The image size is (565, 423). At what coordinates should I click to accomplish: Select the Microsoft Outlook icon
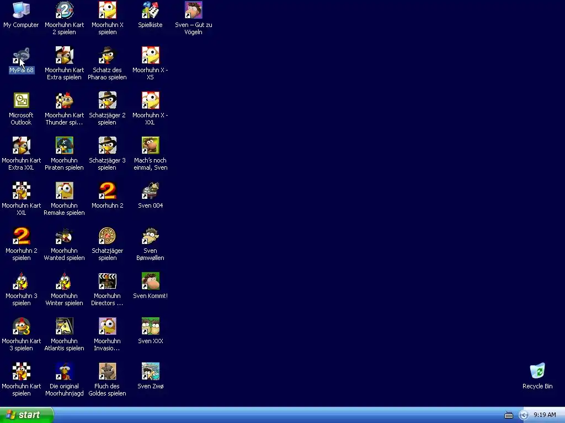pos(22,100)
